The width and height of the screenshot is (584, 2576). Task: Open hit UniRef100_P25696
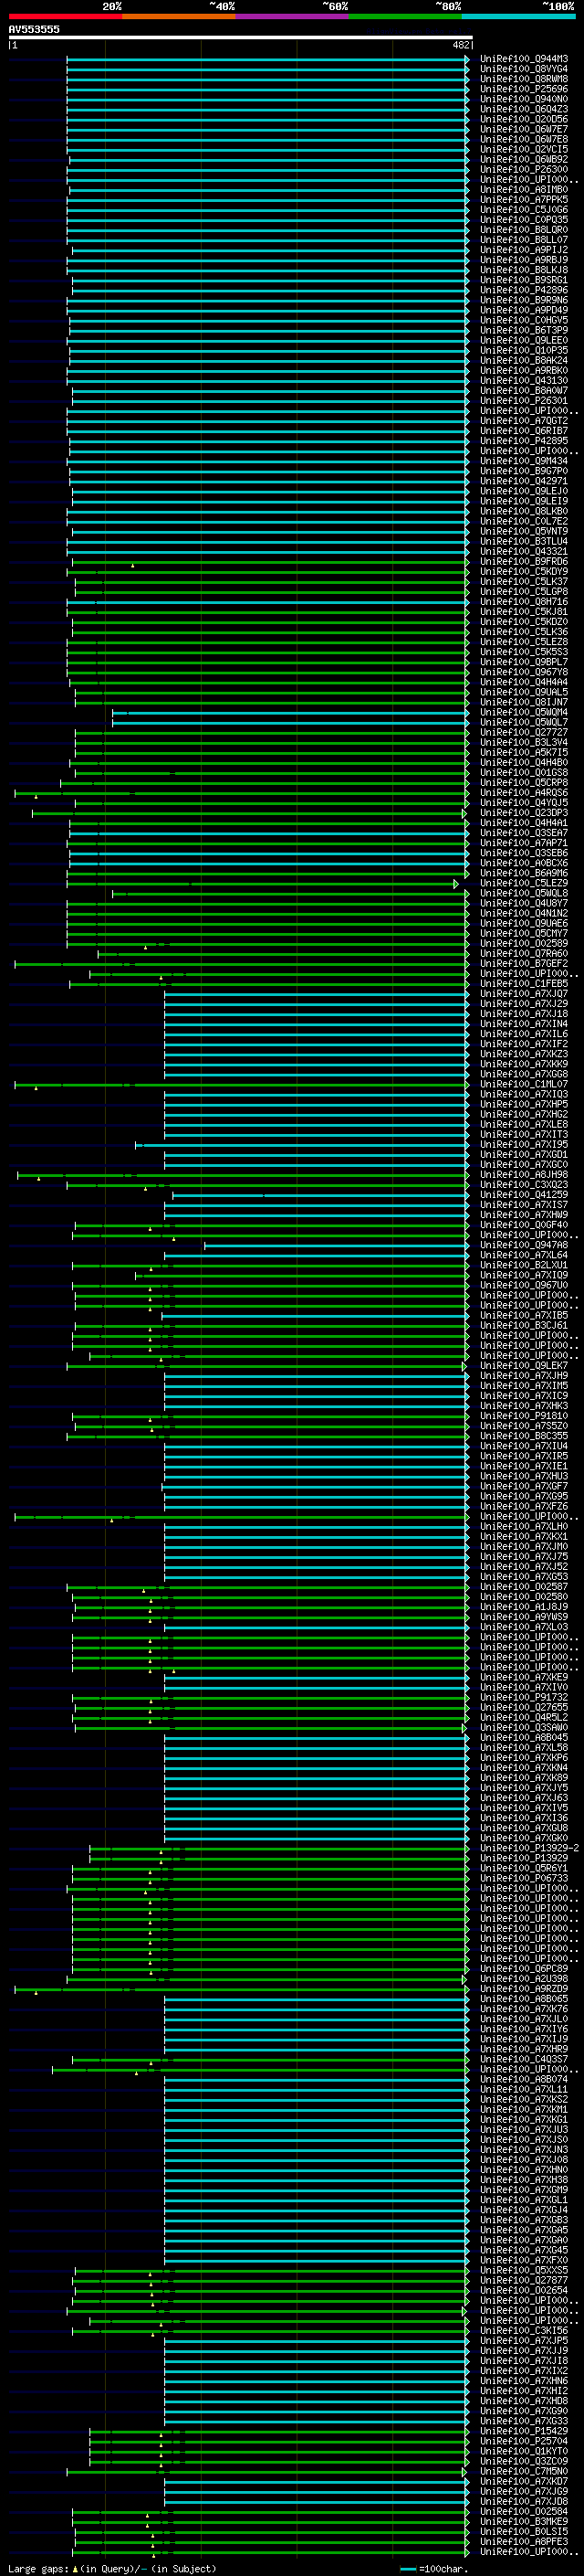pyautogui.click(x=524, y=89)
